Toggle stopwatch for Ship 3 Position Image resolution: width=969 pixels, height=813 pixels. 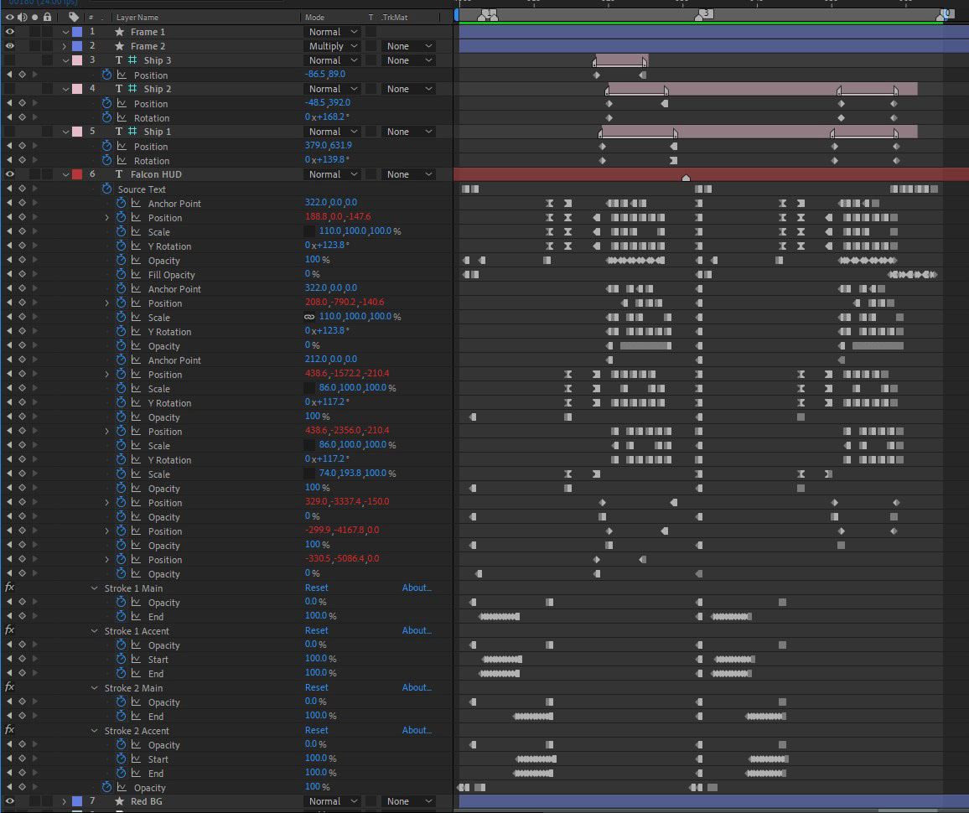[107, 75]
